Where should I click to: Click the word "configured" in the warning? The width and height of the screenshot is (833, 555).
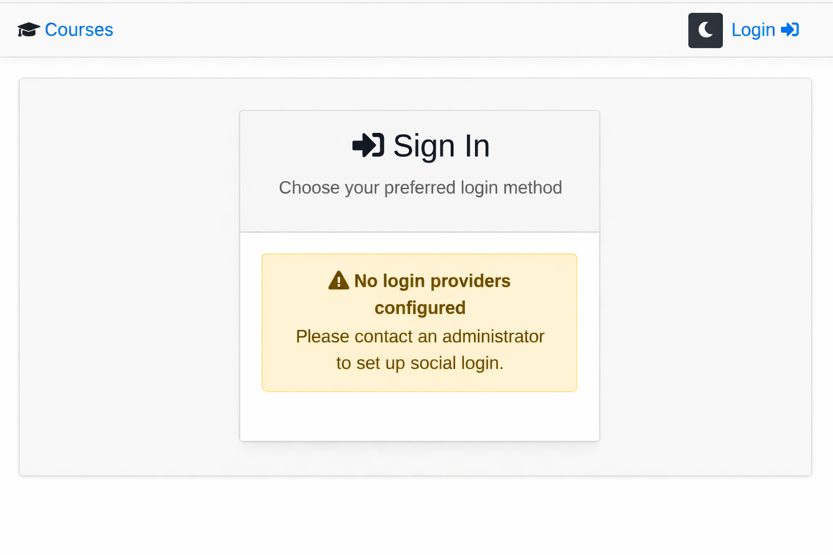click(x=420, y=308)
